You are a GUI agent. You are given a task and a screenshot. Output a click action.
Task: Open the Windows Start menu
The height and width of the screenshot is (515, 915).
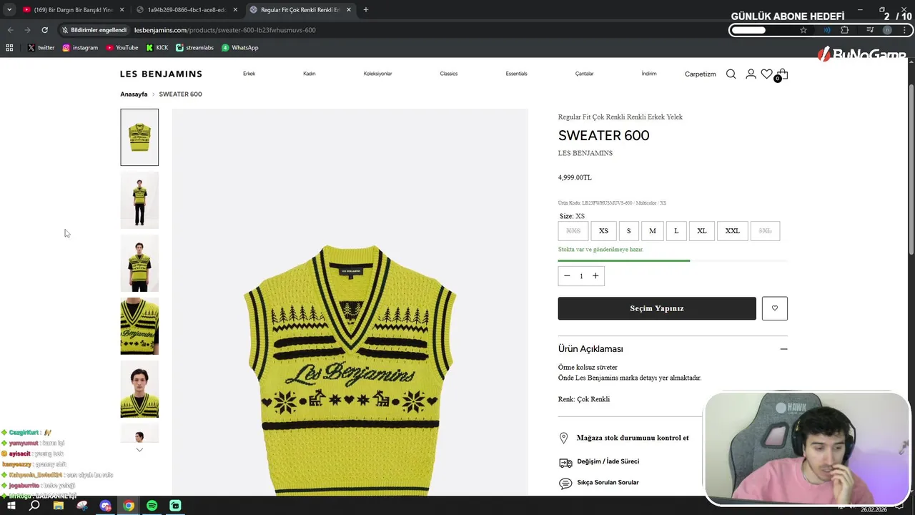coord(11,506)
